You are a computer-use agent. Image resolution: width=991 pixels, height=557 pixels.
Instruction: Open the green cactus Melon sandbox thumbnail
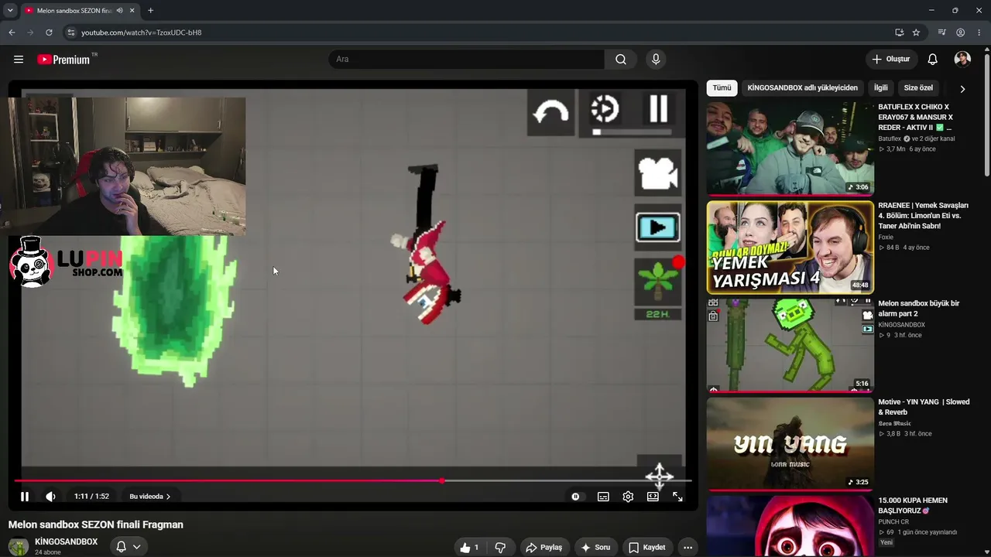pyautogui.click(x=790, y=345)
